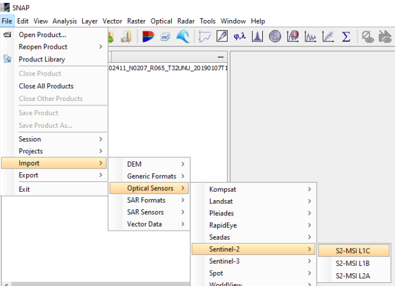Choose Exit from File menu
The width and height of the screenshot is (395, 286).
tap(54, 189)
